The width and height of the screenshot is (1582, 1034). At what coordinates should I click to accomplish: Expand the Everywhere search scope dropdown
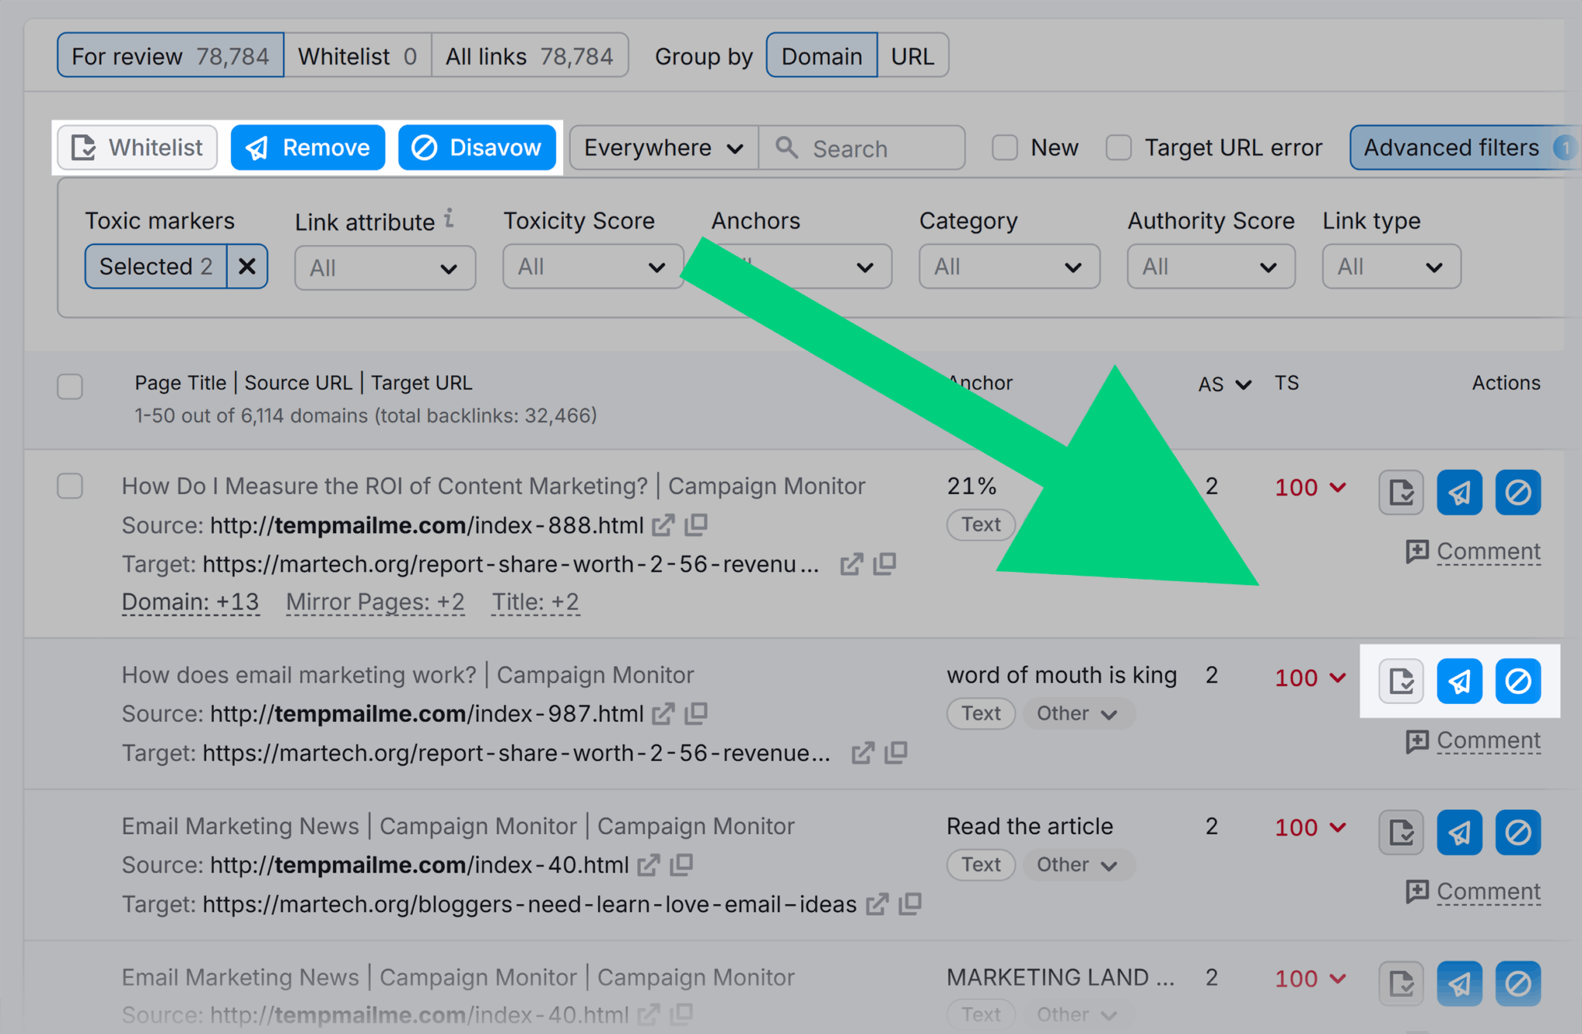(662, 148)
